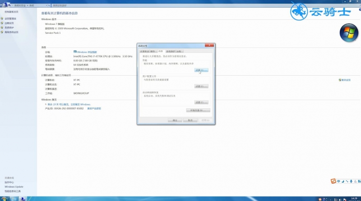The image size is (361, 201).
Task: Cancel System Properties with 取消 button
Action: 190,120
